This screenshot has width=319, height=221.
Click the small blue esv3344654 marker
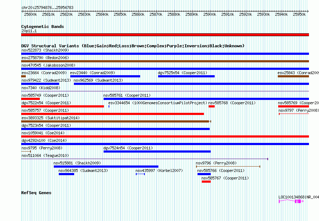tap(109, 106)
